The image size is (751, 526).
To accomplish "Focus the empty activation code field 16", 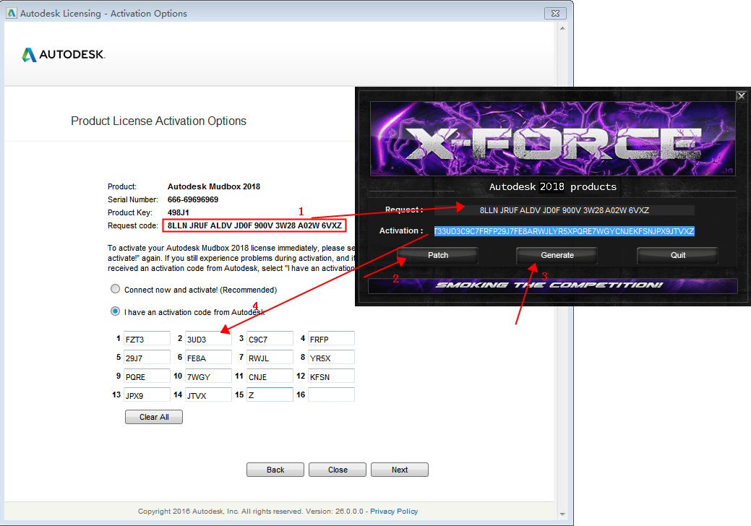I will (331, 394).
